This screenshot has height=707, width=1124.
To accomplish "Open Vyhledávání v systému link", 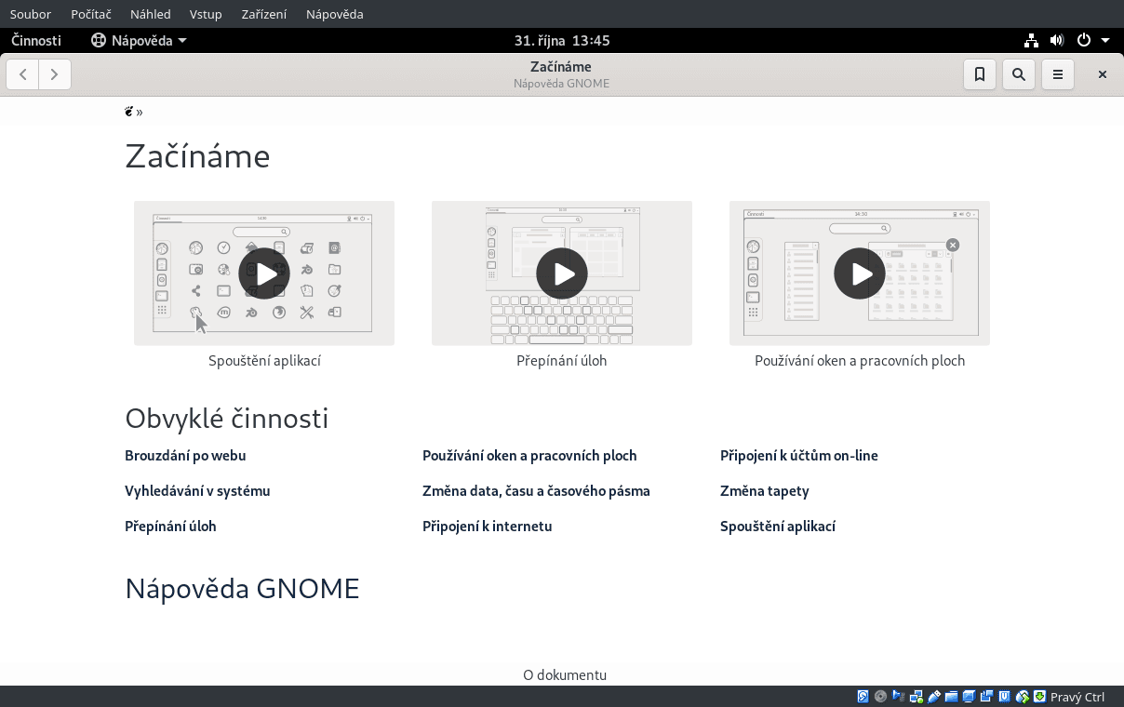I will point(197,491).
